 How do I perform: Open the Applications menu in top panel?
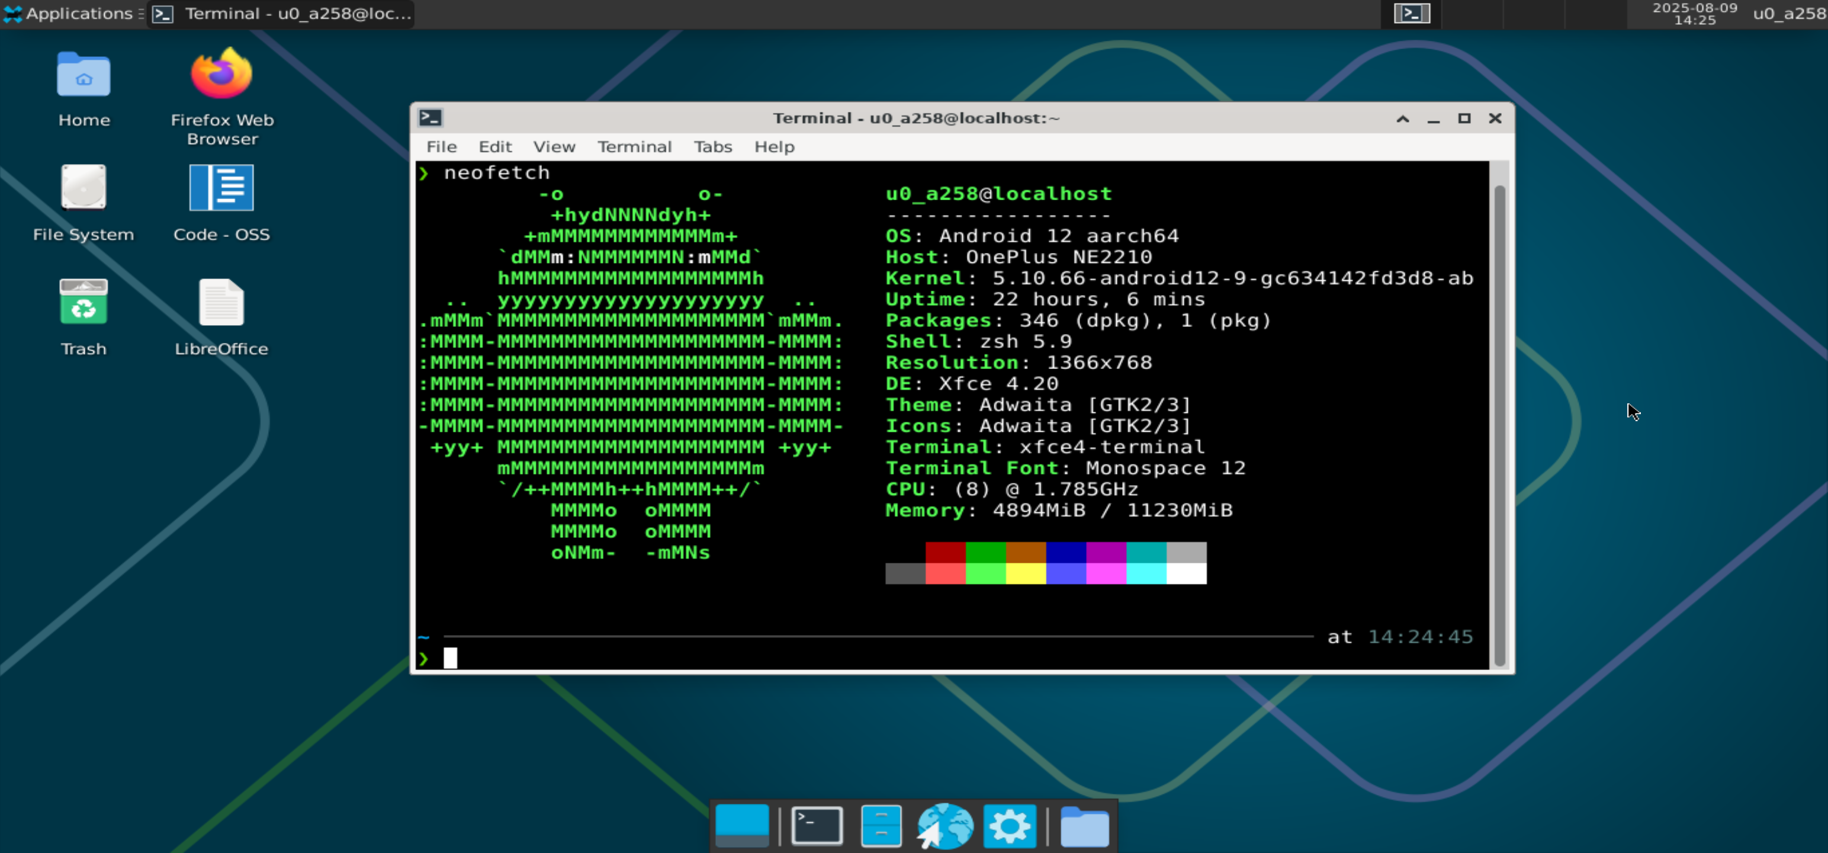pos(71,14)
